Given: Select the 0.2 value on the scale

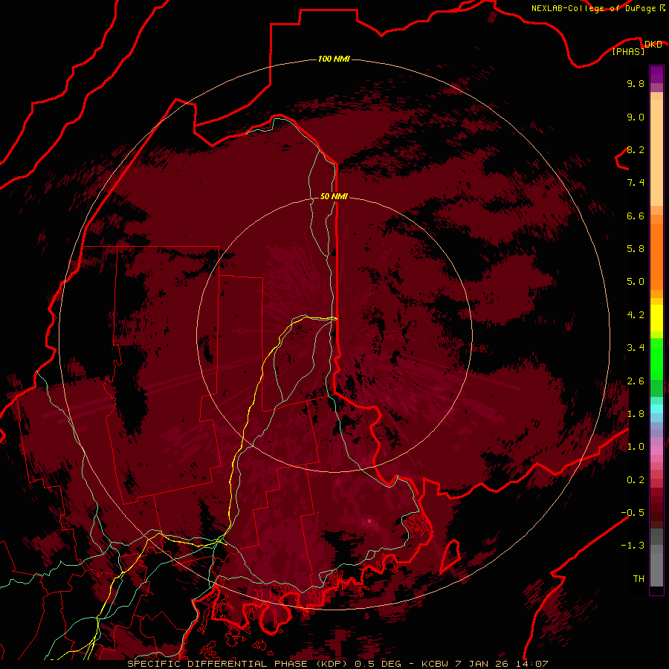Looking at the screenshot, I should click(636, 480).
